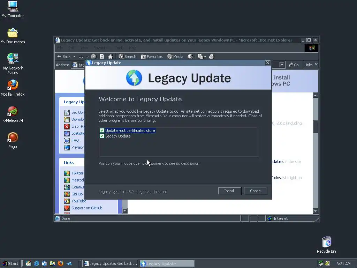Select My Network Places desktop icon
357x268 pixels.
[13, 64]
